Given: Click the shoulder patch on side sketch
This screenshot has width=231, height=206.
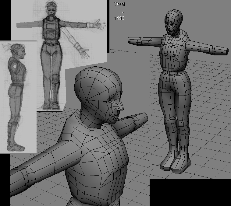Looking at the screenshot, I should point(14,65).
